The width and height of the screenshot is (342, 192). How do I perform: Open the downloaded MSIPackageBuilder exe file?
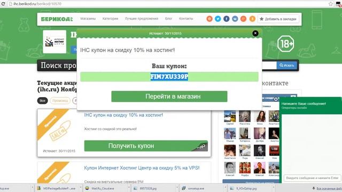[57, 188]
